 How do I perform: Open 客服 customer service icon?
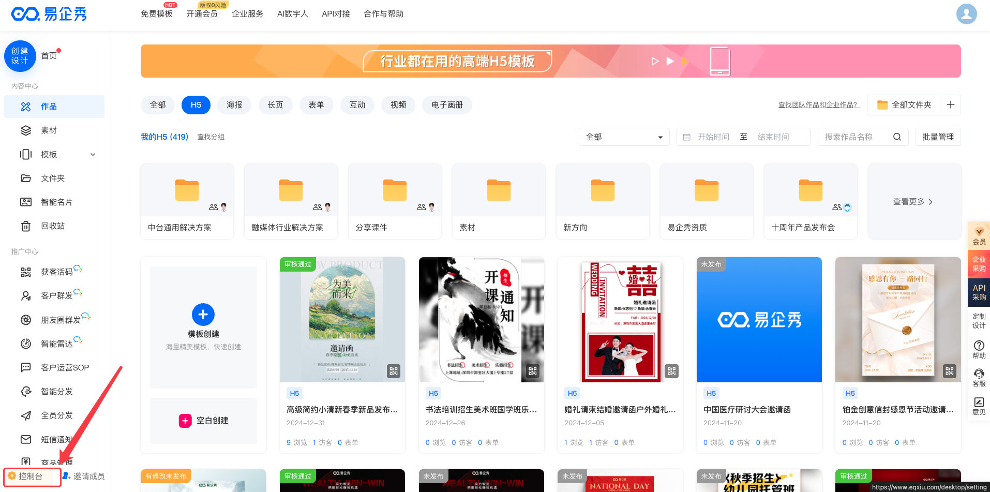point(979,377)
